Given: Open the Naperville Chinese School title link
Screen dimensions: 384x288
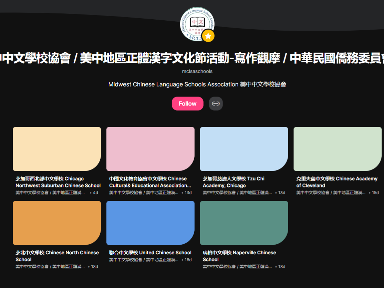Looking at the screenshot, I should tap(239, 256).
